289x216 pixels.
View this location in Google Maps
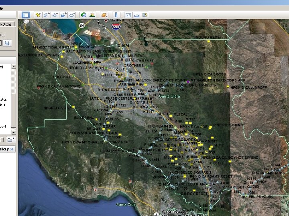(x=145, y=15)
